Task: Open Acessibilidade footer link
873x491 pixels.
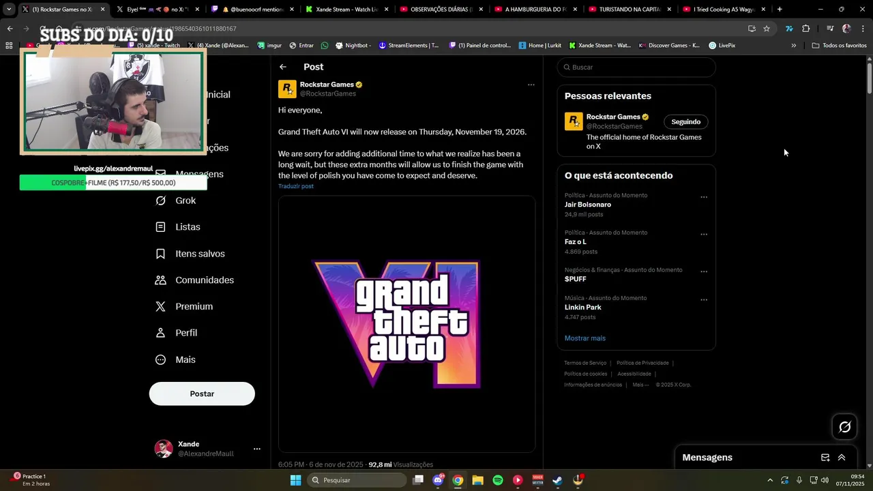Action: [x=634, y=374]
